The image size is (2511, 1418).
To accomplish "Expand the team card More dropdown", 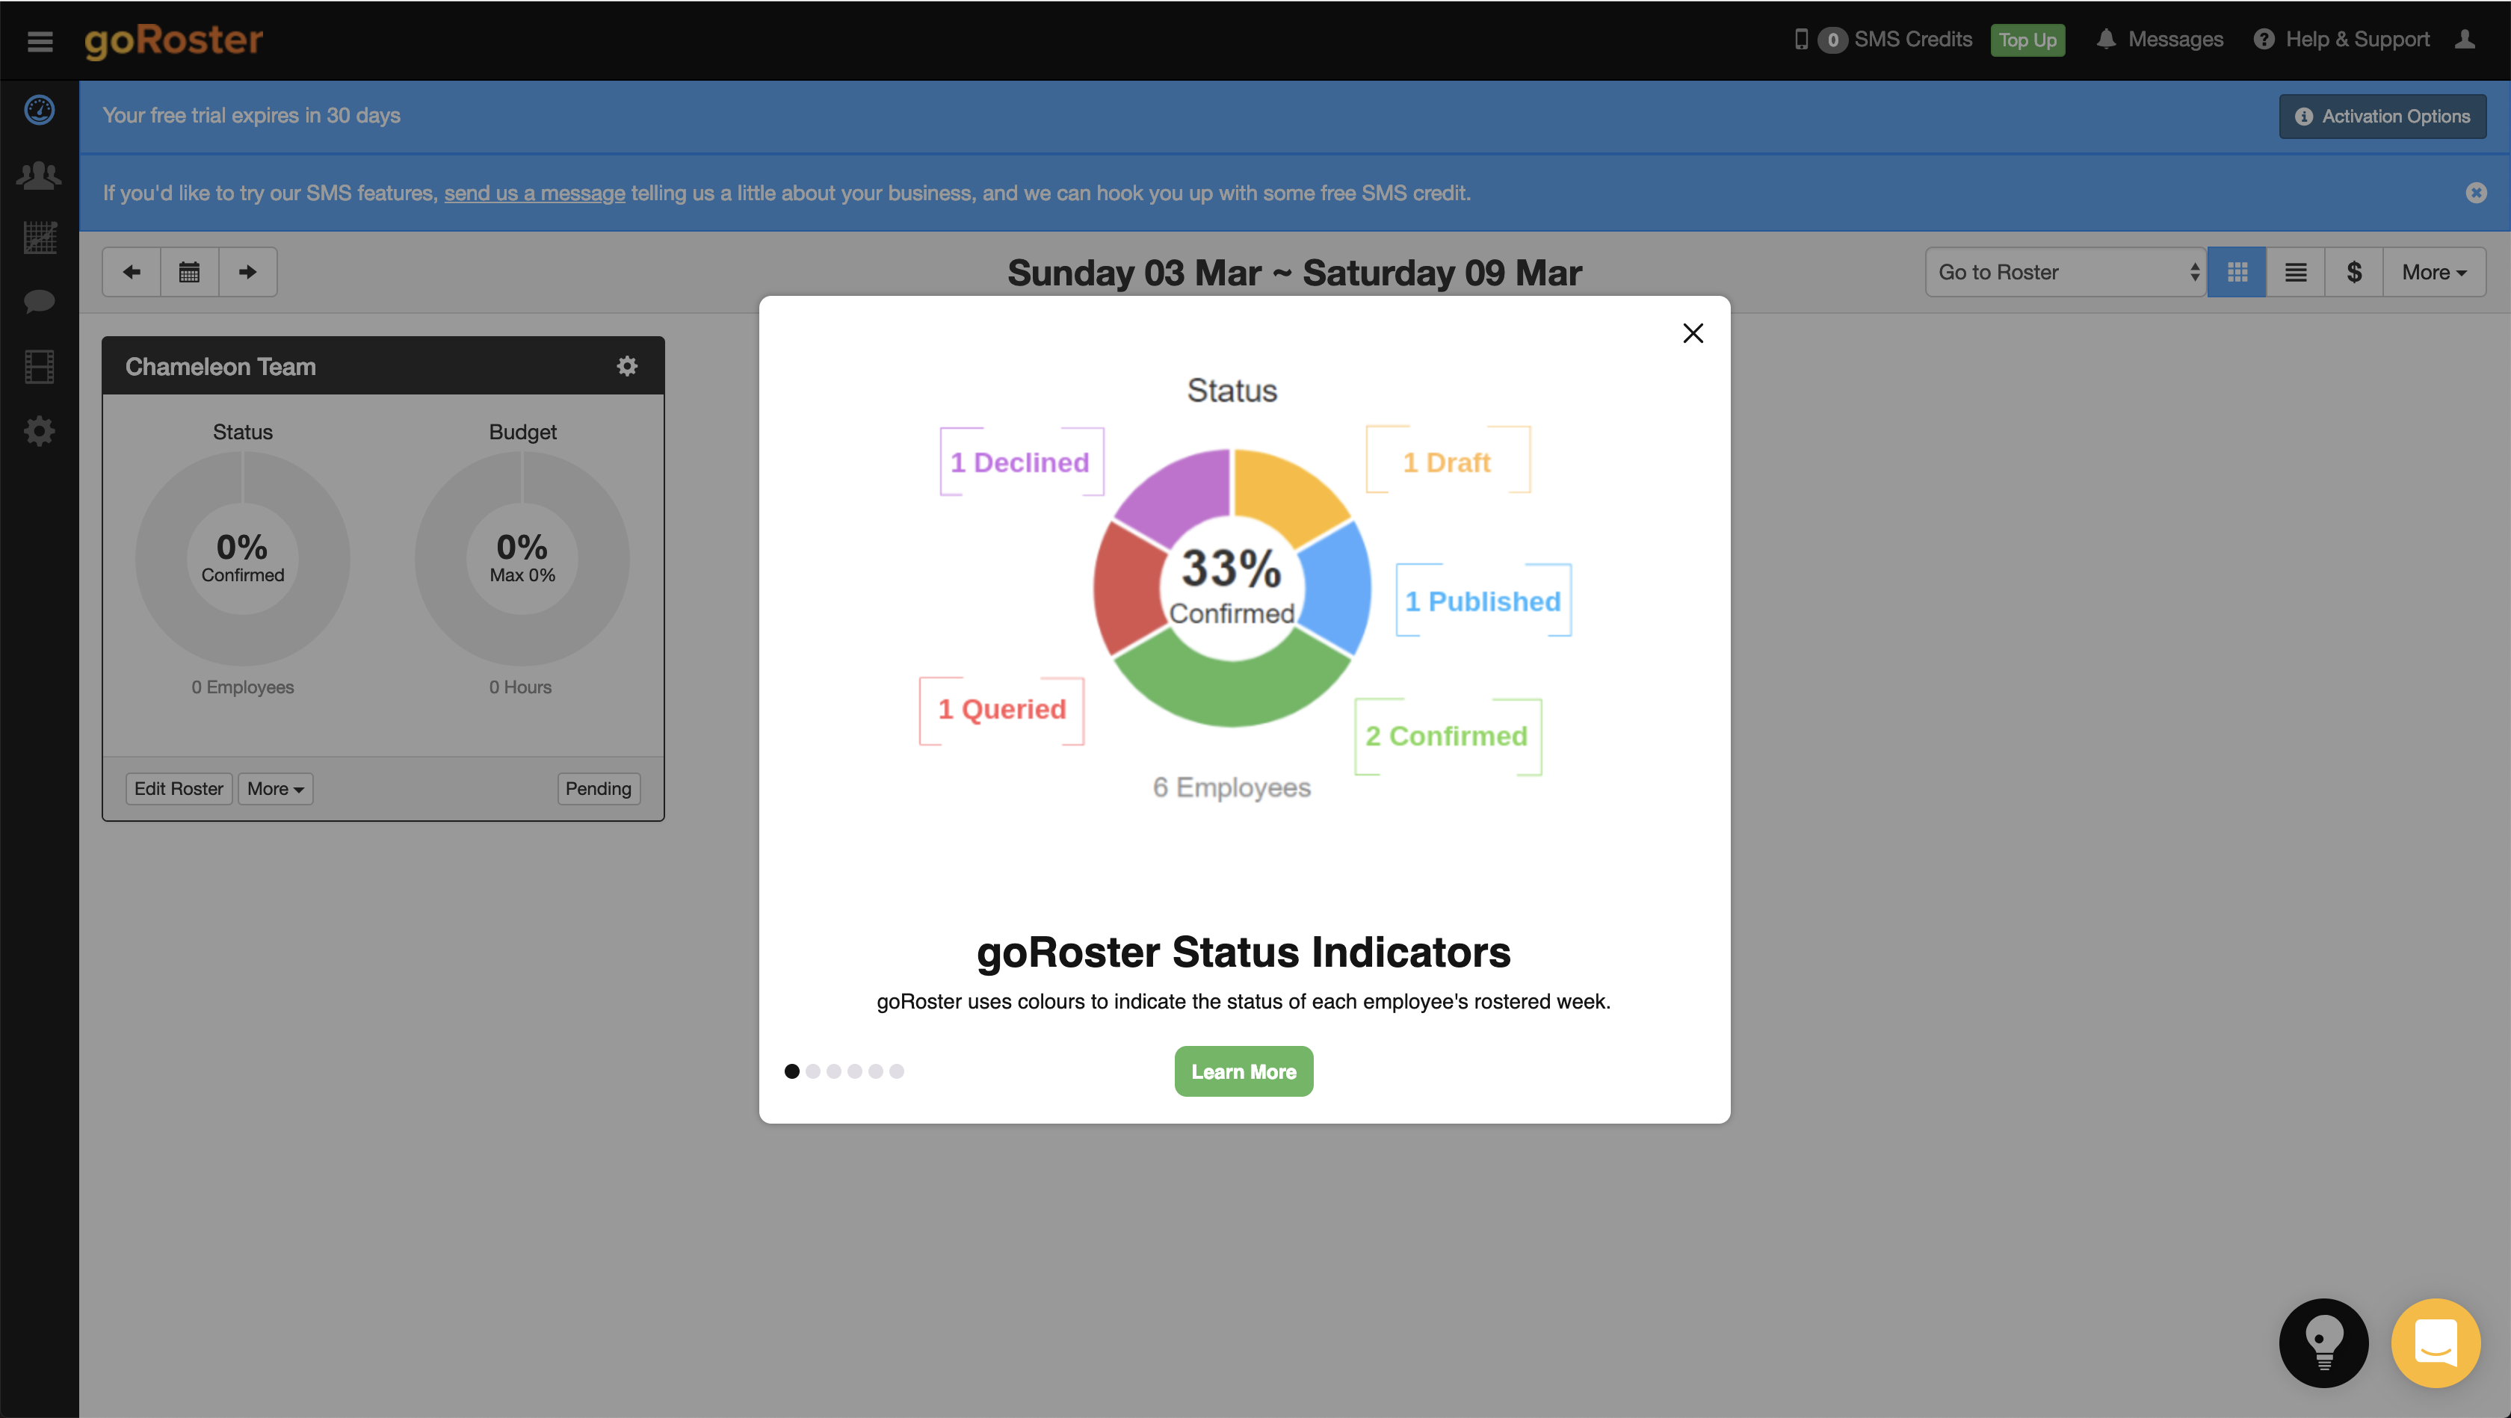I will 275,788.
